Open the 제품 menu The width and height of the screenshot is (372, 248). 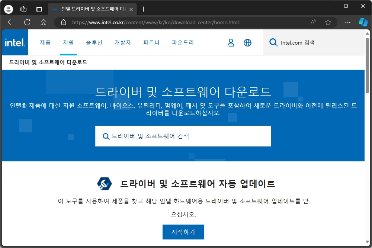[x=45, y=43]
